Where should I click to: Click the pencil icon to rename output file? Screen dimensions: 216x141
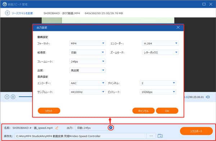click(x=57, y=128)
